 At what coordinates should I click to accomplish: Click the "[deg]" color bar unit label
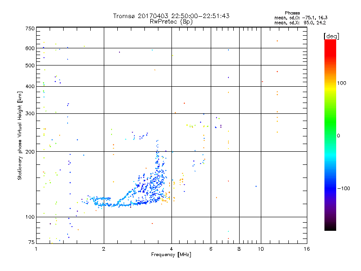point(331,36)
